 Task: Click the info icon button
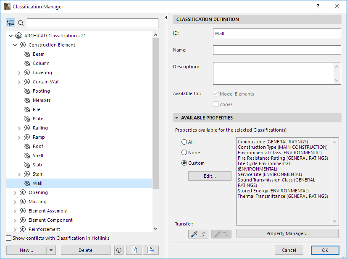[x=119, y=250]
